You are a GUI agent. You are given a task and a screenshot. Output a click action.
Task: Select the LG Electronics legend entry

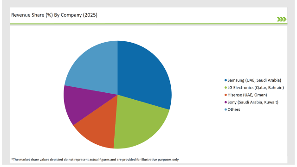(254, 88)
